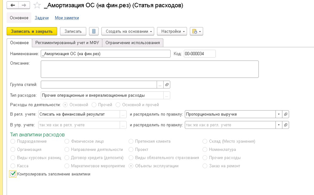
Task: Select Склад (Место хранения) radio button
Action: tap(205, 141)
